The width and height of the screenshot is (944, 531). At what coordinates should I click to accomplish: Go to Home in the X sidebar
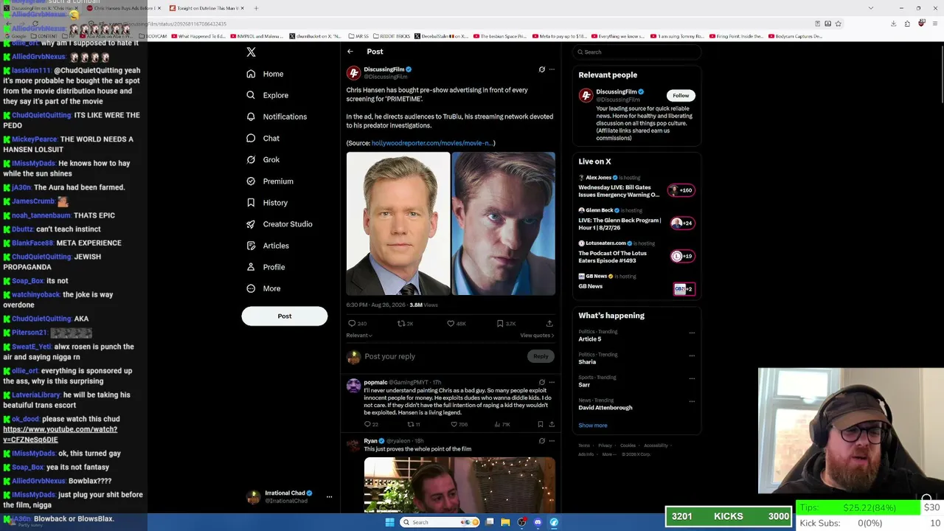265,74
